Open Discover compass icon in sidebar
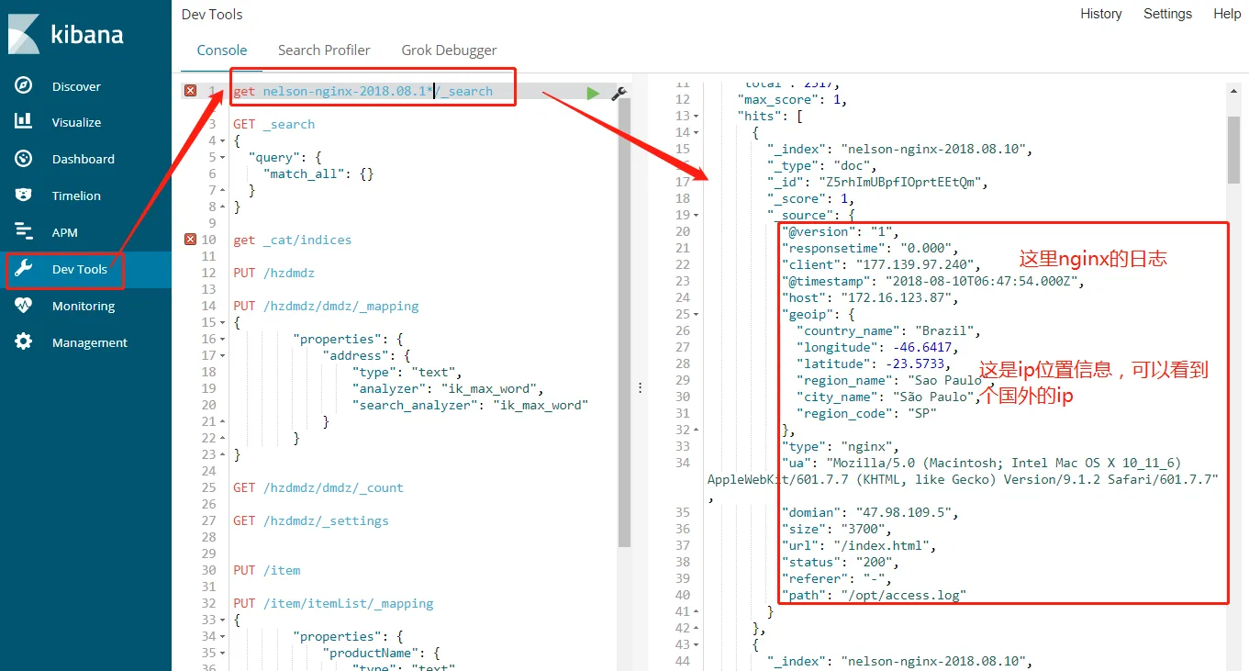Screen dimensions: 1249x671 pyautogui.click(x=24, y=85)
